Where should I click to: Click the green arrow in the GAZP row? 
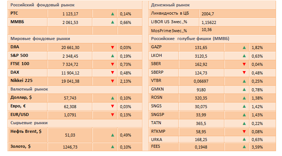pos(244,48)
